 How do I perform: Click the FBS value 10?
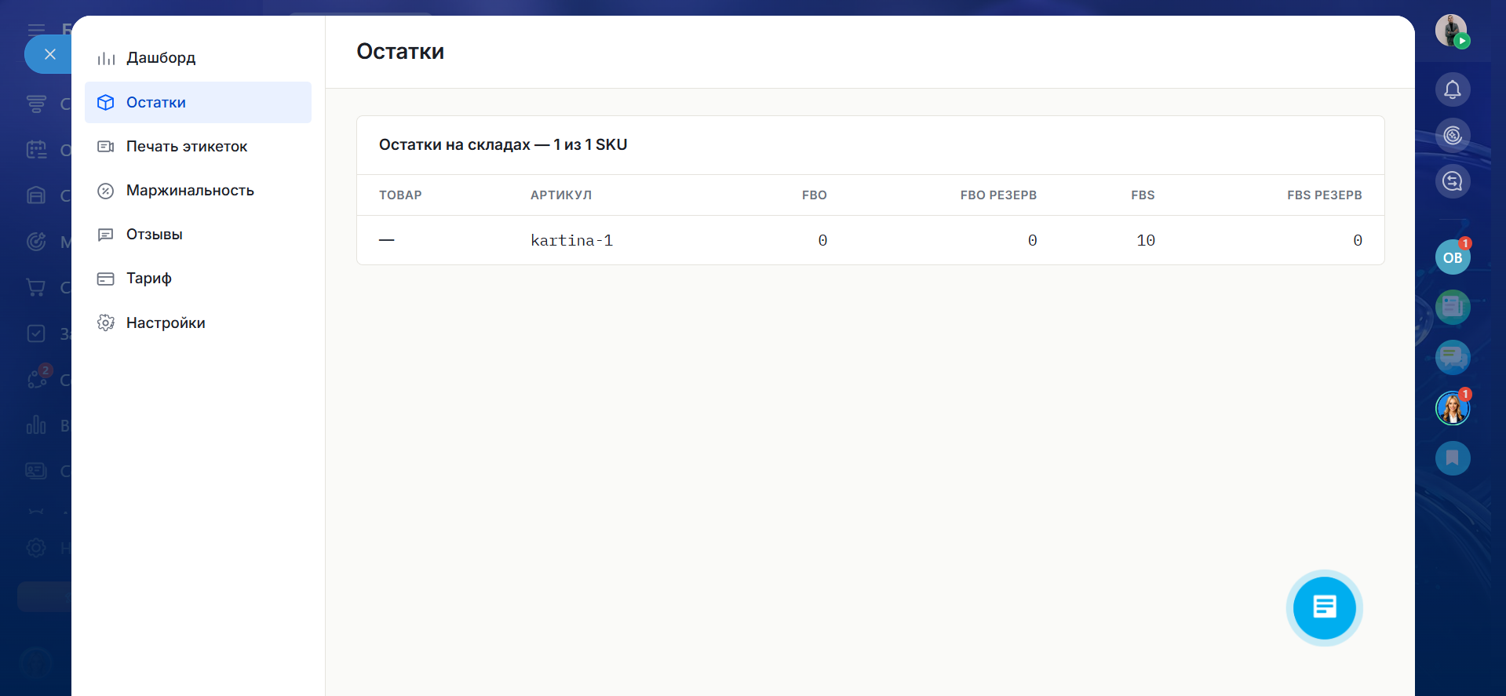tap(1146, 241)
